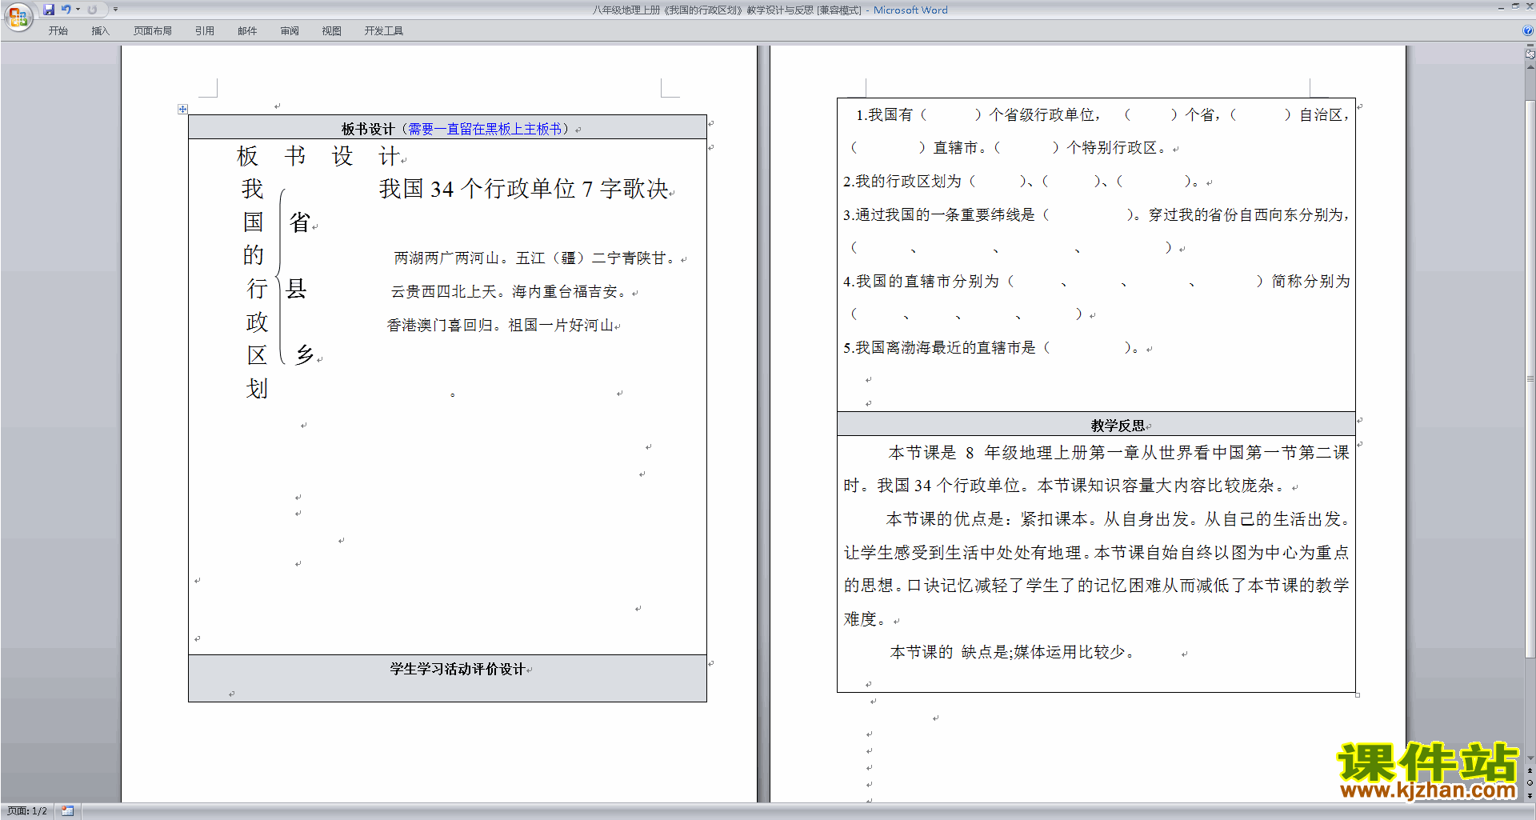Redo action in Quick Access Toolbar
This screenshot has width=1536, height=820.
pos(92,10)
